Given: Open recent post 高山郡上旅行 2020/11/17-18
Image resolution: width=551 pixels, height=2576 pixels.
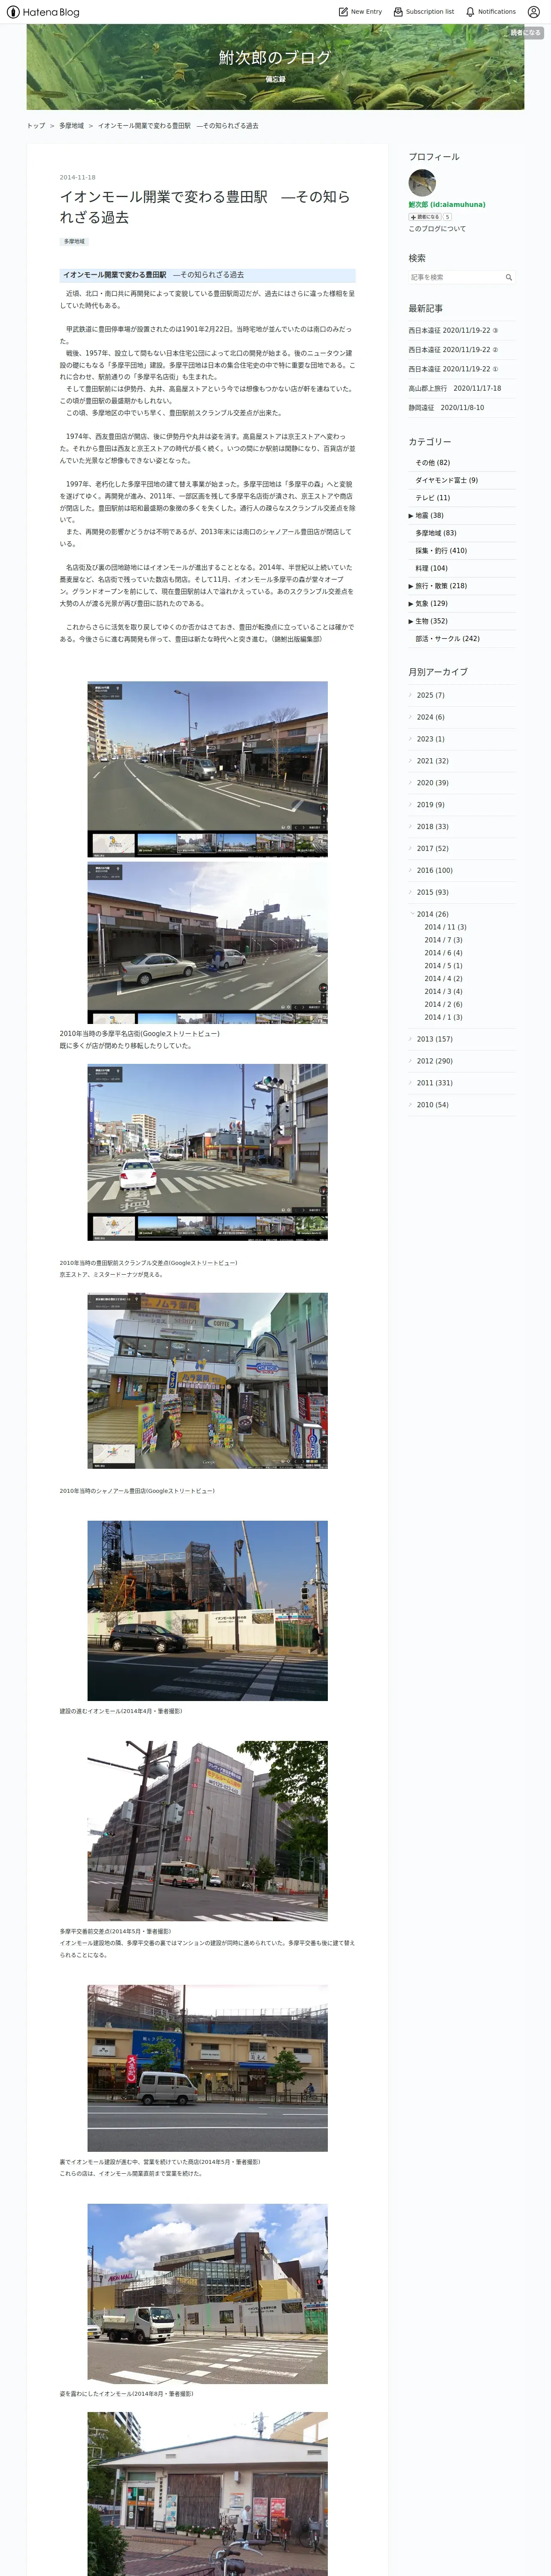Looking at the screenshot, I should click(455, 388).
